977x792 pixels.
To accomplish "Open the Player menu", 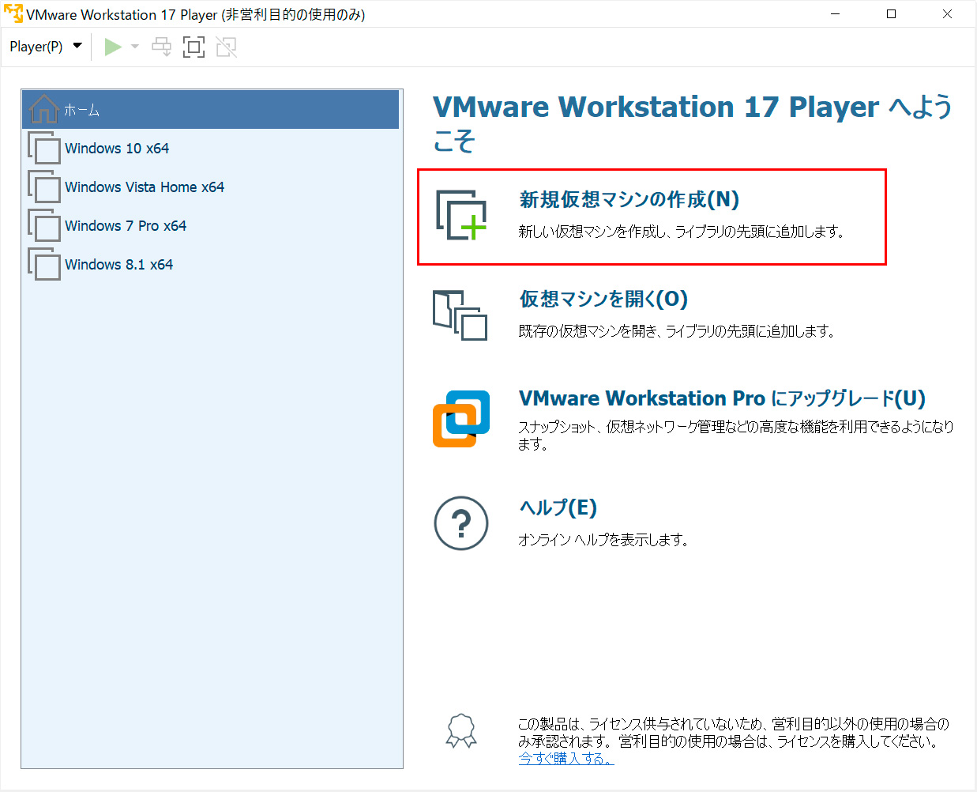I will pyautogui.click(x=36, y=46).
